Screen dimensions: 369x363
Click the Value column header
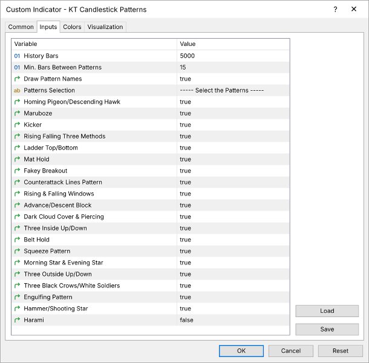click(233, 44)
